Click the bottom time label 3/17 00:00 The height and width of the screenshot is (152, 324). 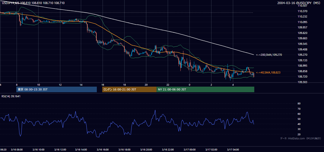point(190,149)
